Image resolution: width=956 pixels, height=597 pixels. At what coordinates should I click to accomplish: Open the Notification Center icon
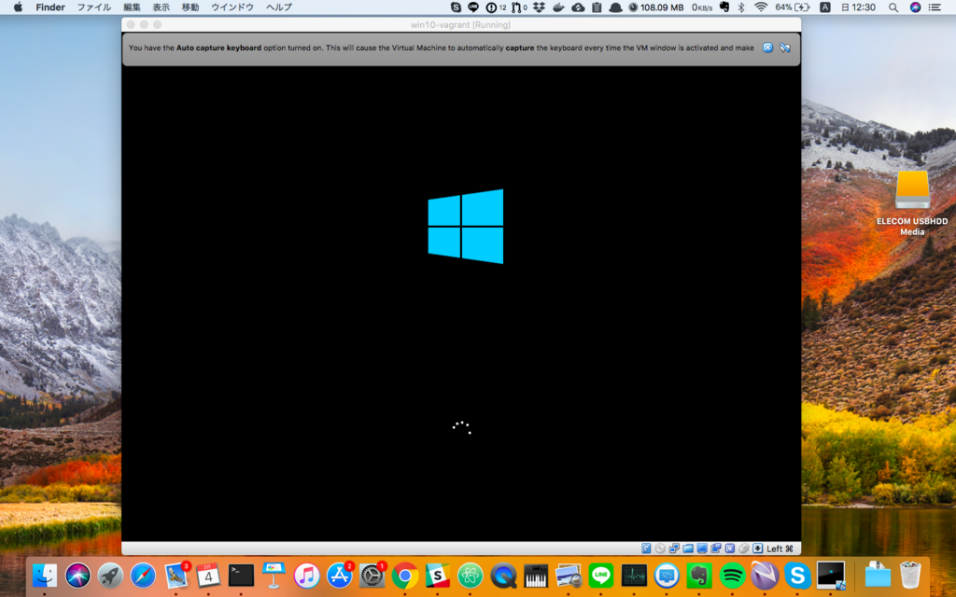point(935,7)
